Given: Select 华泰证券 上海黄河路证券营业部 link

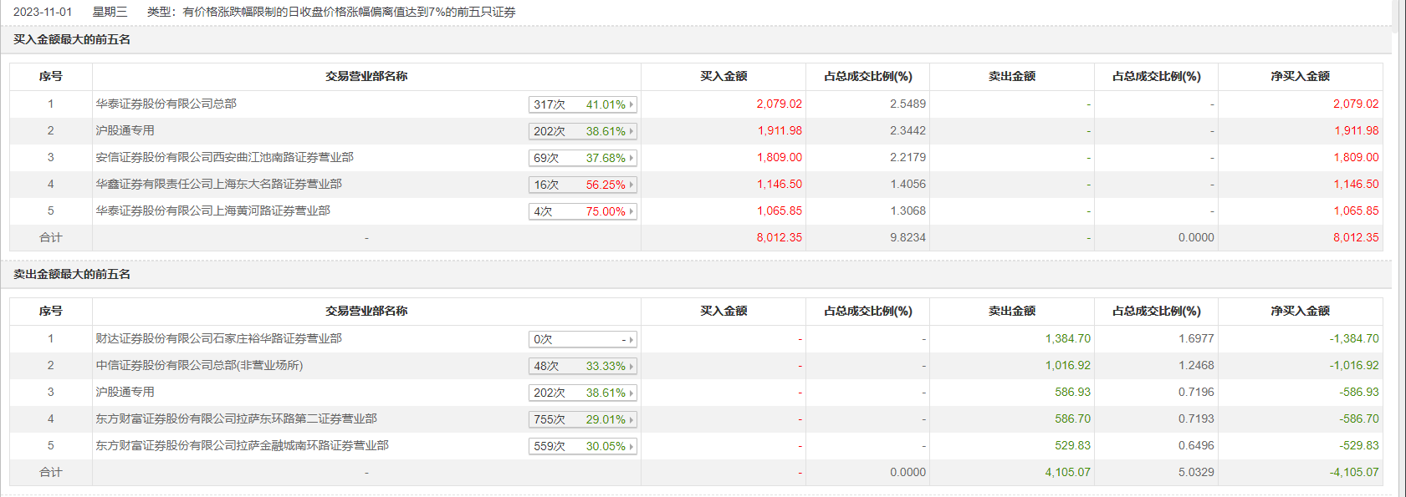Looking at the screenshot, I should 212,210.
